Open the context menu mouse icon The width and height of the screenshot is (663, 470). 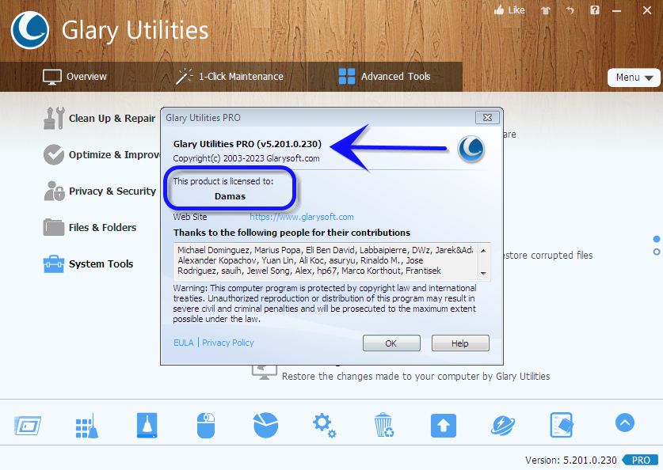206,425
